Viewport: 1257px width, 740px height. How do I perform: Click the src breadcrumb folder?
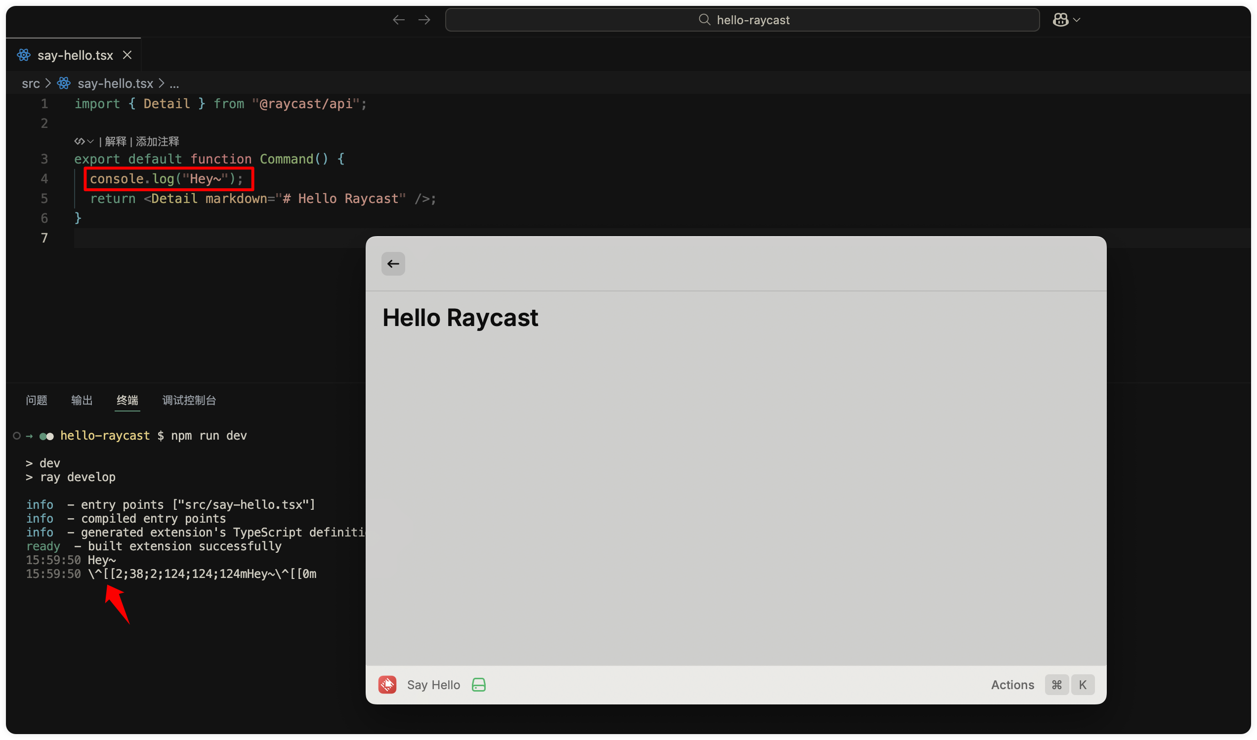31,83
